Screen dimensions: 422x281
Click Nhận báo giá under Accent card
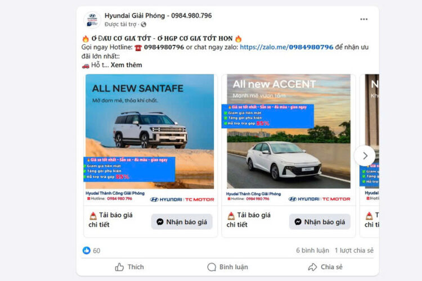pos(320,222)
